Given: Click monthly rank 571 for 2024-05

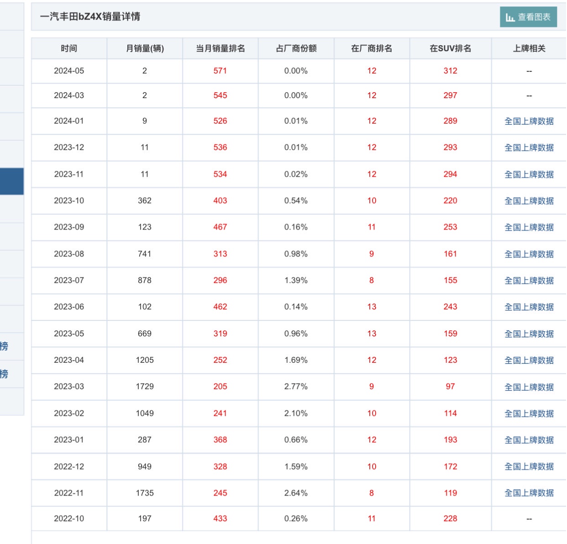Looking at the screenshot, I should tap(220, 71).
